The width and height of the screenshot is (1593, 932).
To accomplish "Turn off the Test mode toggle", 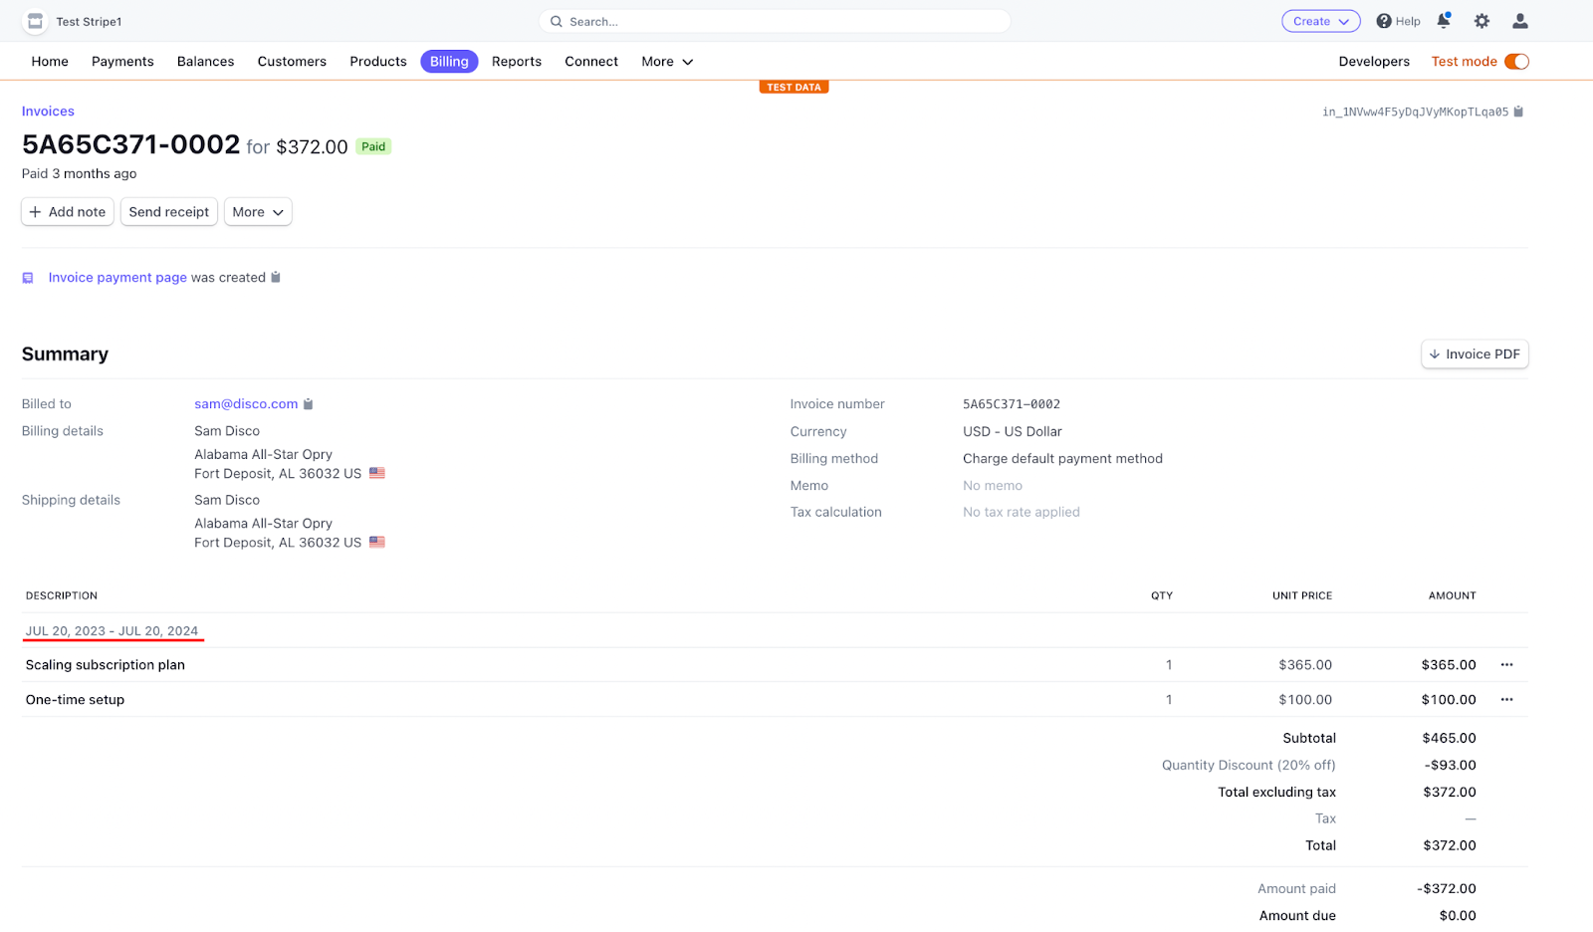I will pyautogui.click(x=1516, y=62).
